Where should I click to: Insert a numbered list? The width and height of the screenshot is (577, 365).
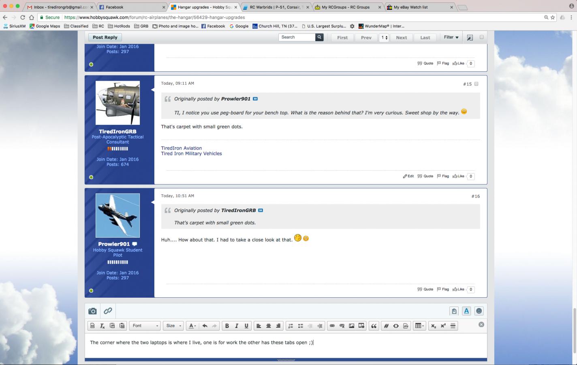tap(291, 326)
